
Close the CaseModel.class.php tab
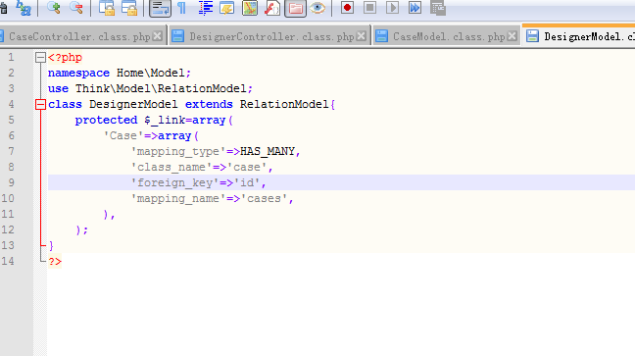coord(513,36)
